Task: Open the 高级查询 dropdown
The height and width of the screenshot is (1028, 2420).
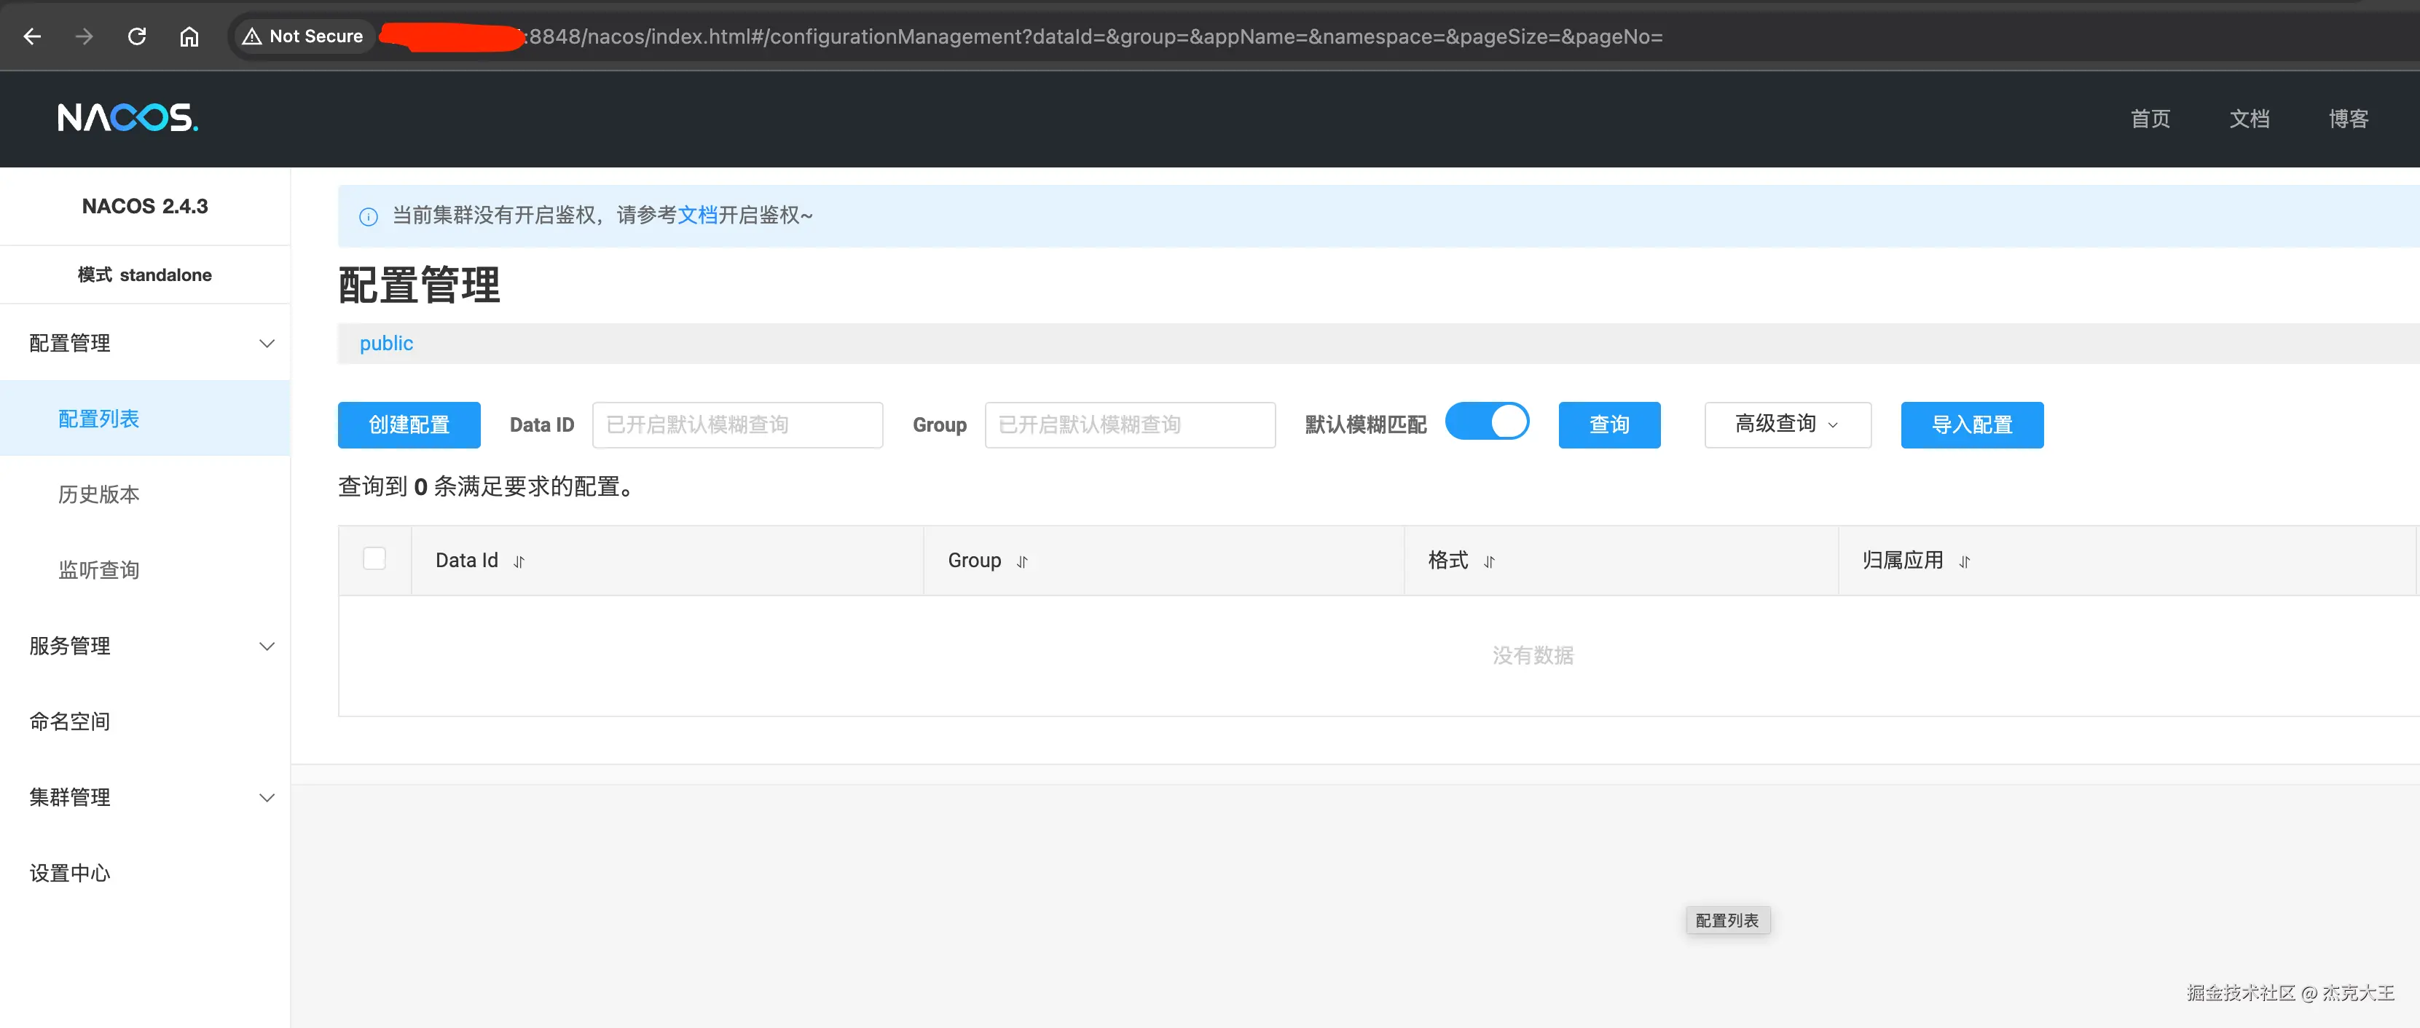Action: tap(1786, 424)
